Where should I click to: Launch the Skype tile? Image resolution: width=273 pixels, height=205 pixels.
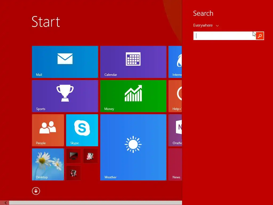point(82,130)
